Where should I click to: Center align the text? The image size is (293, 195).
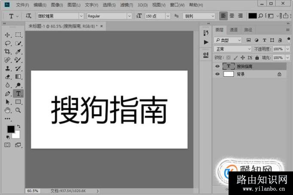(x=232, y=16)
